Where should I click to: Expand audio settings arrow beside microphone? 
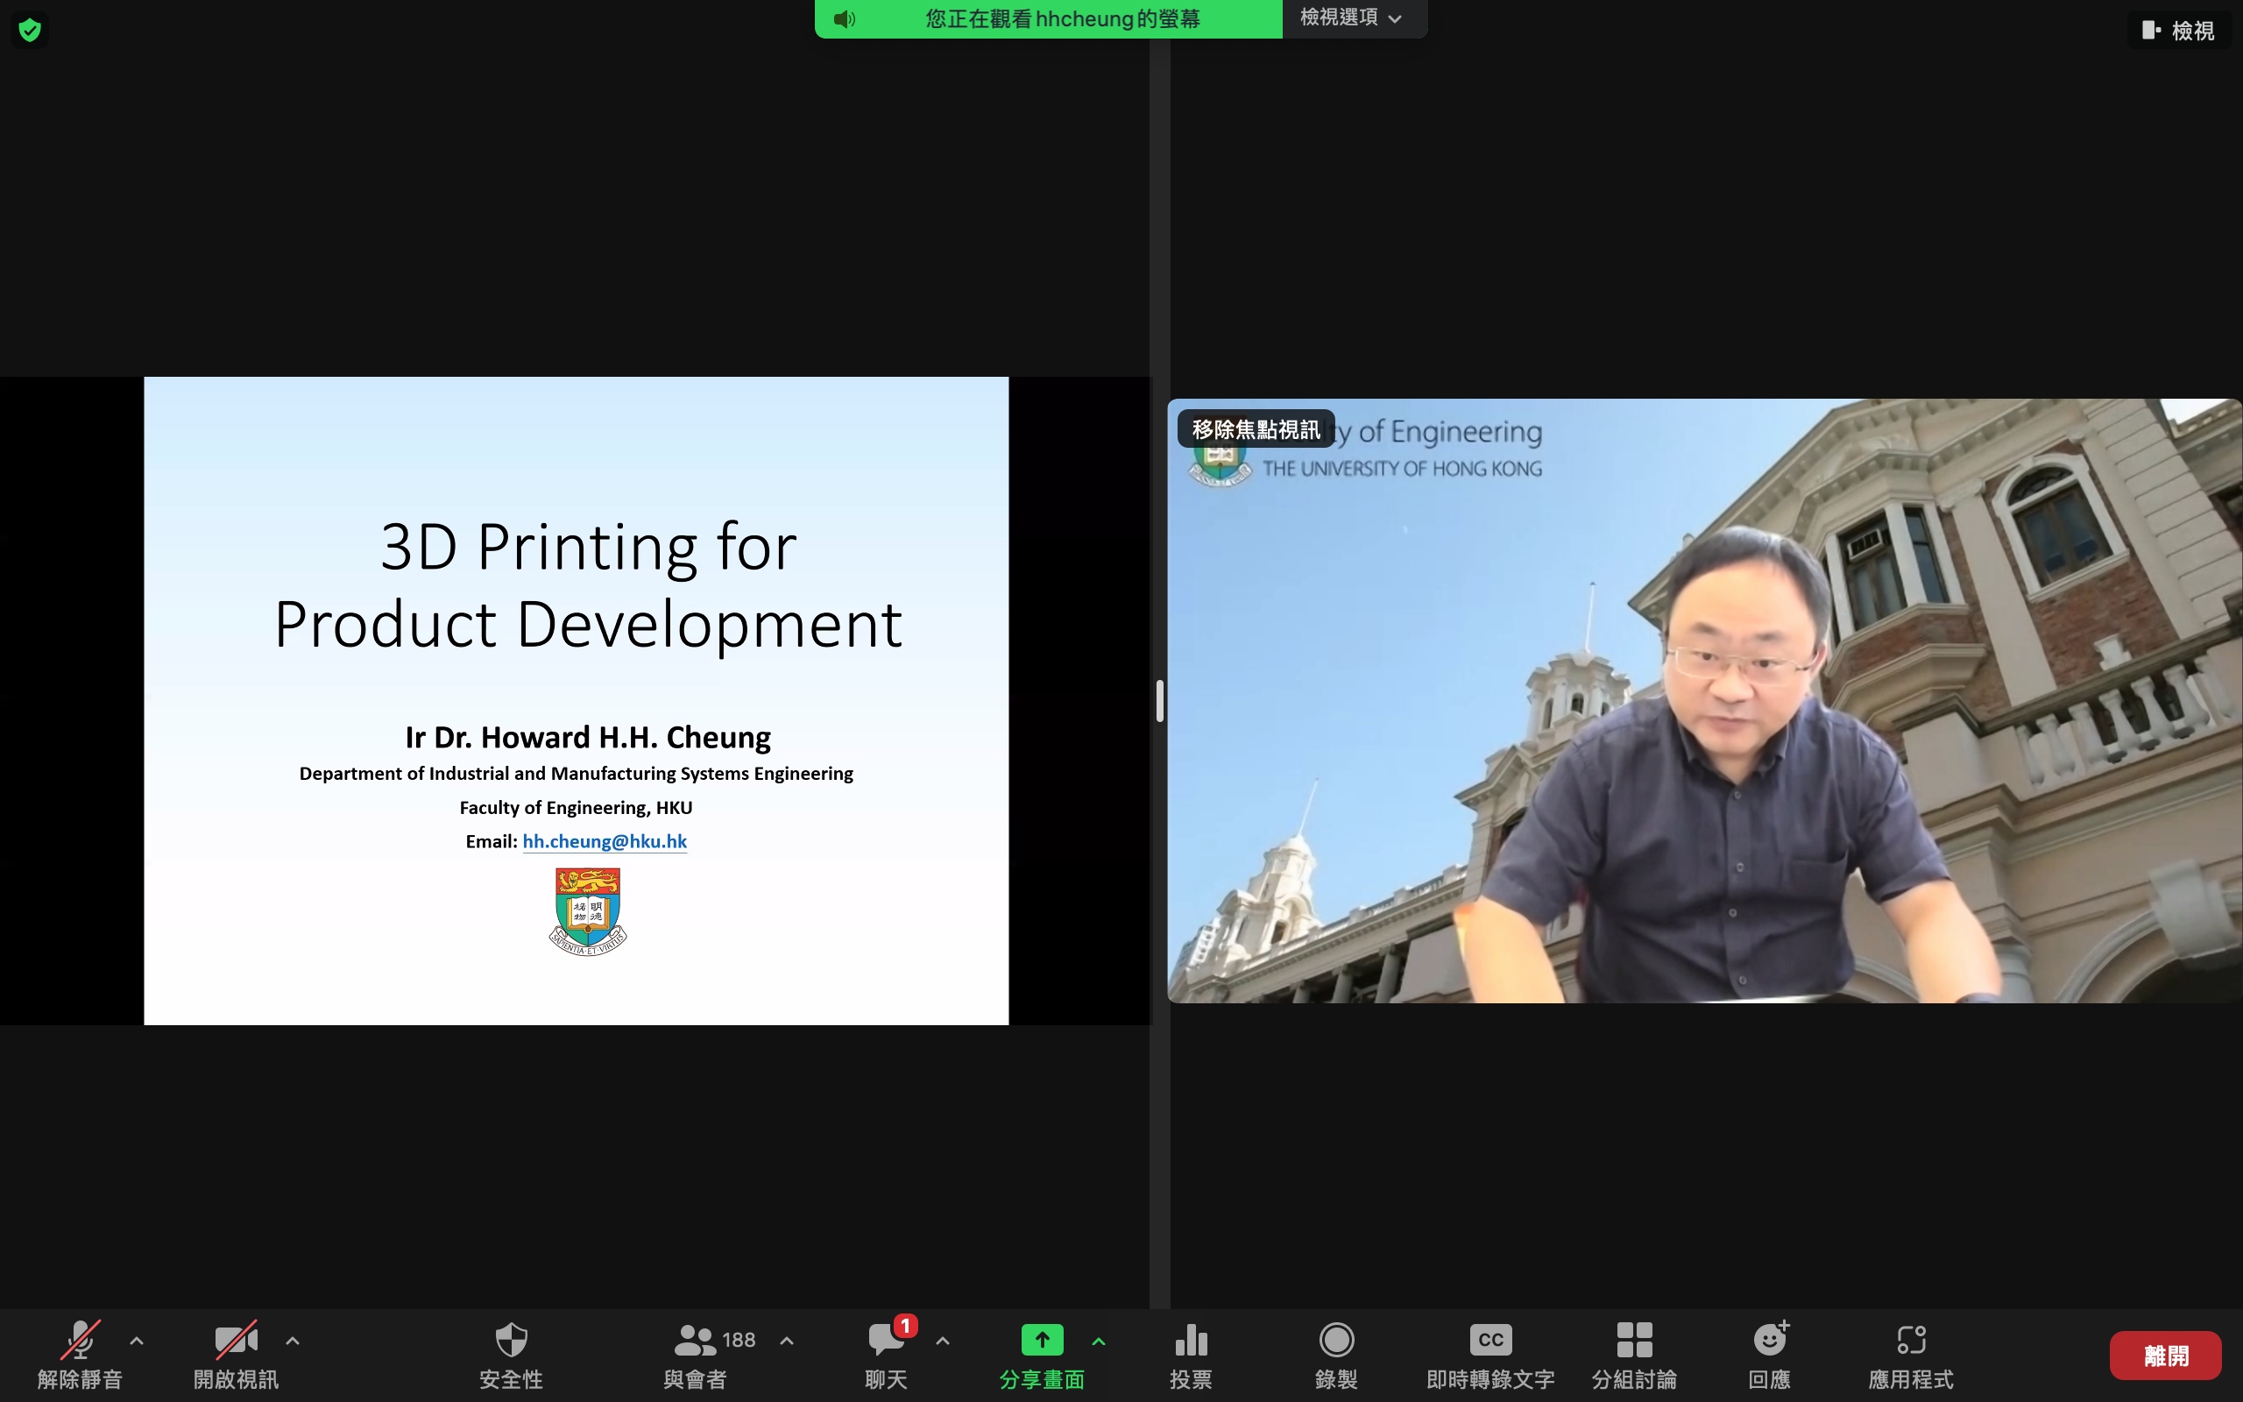tap(137, 1341)
